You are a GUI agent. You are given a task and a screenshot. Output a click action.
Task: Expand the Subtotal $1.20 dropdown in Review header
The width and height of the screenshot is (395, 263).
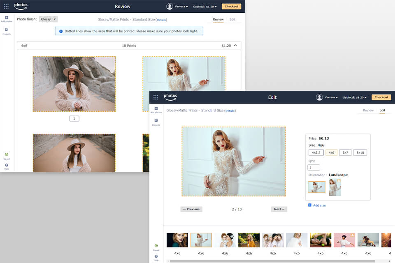205,7
